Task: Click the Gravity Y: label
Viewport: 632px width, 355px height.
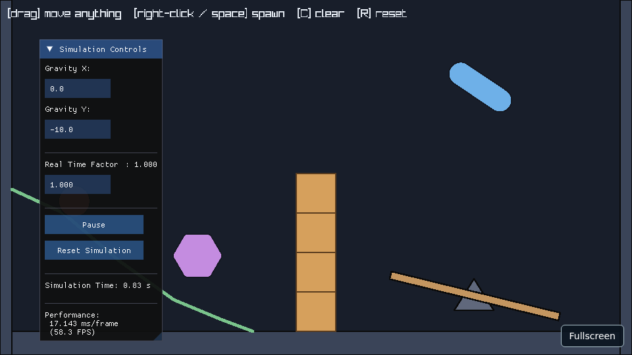Action: (67, 109)
